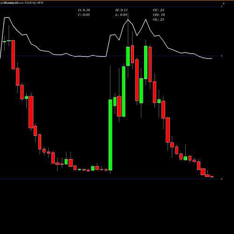
Task: Click the 'H: 0.11' high price value
Action: [x=122, y=10]
